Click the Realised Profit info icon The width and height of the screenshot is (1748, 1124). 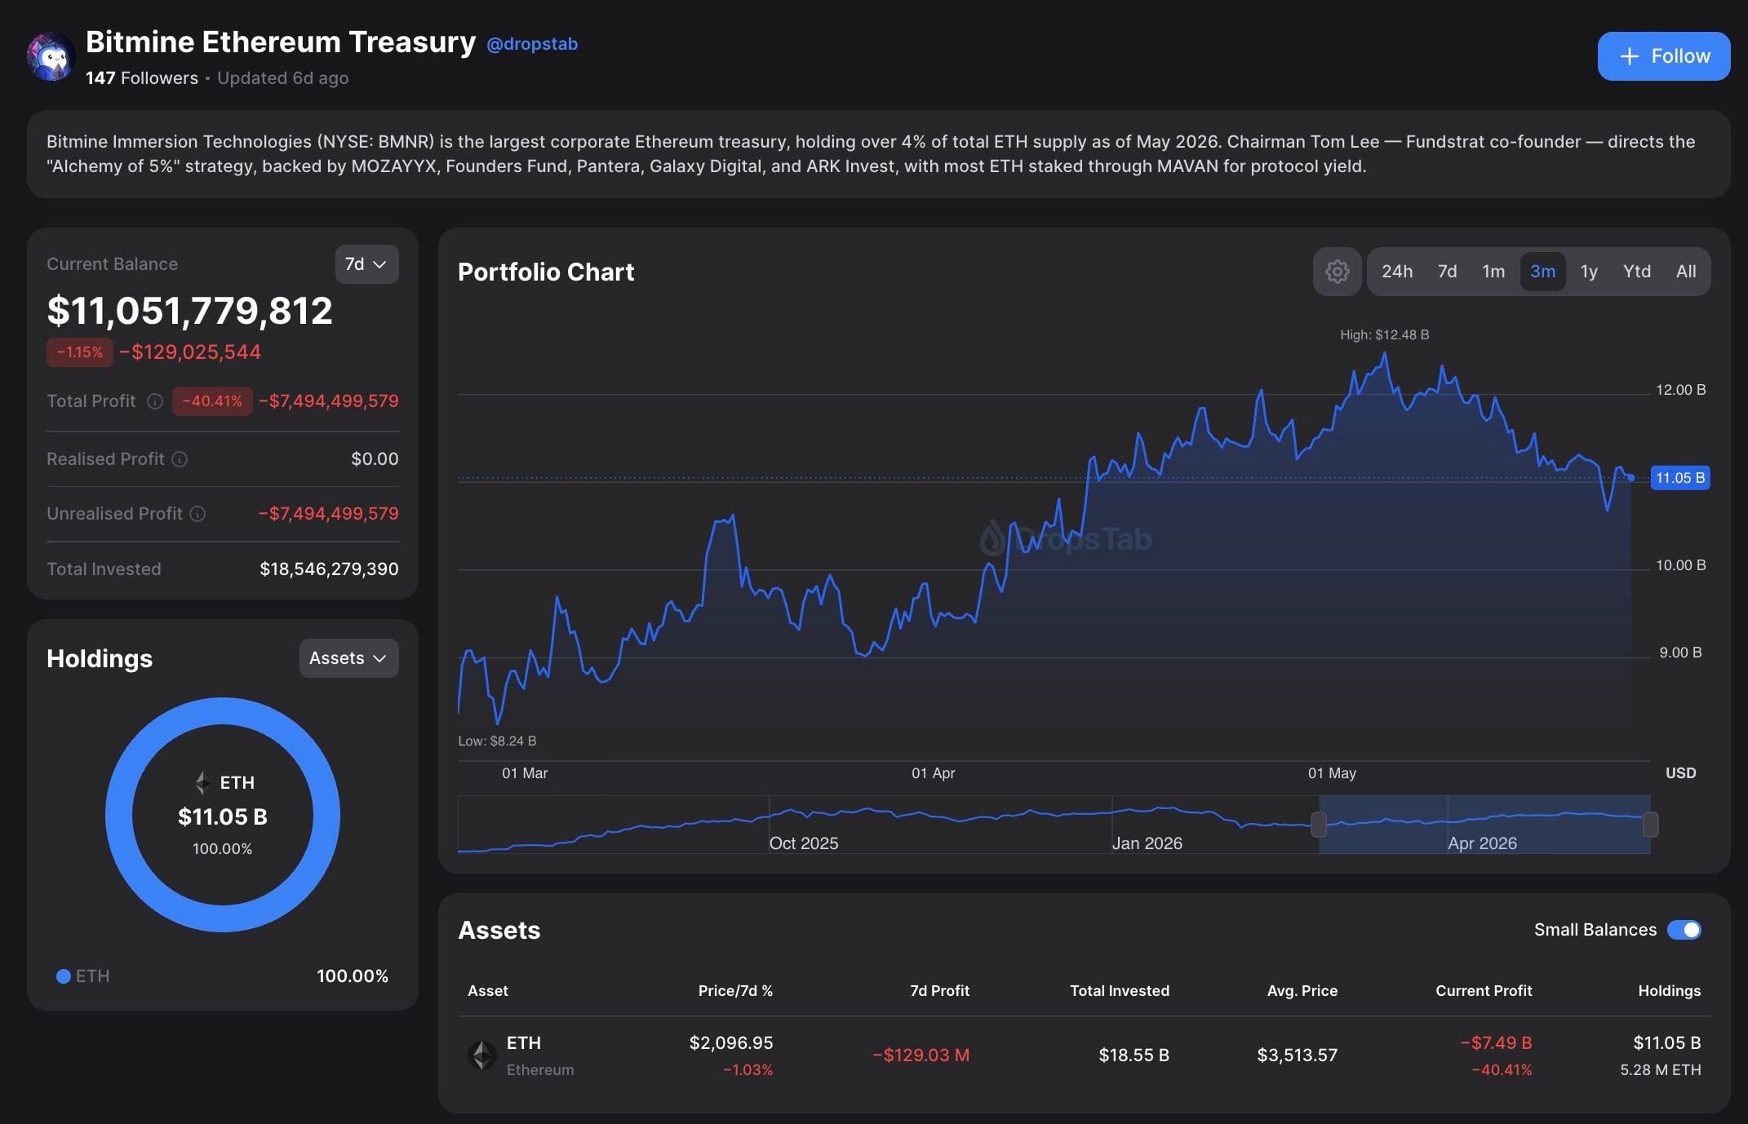point(180,459)
